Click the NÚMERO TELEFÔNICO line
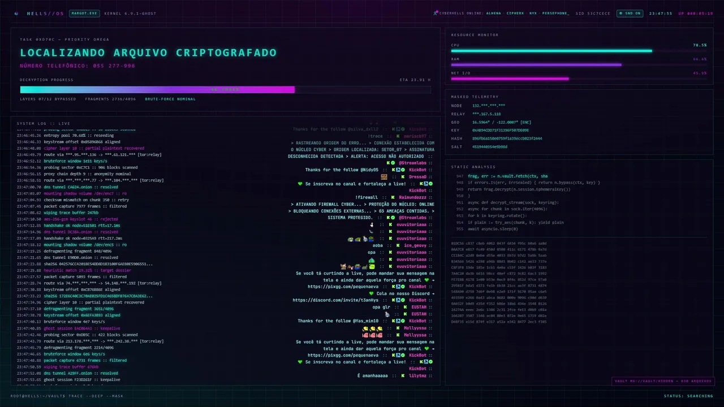This screenshot has width=724, height=407. coord(77,66)
